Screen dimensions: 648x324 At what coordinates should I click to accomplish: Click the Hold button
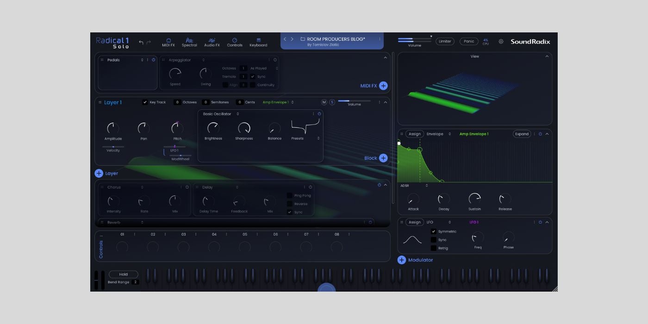[x=124, y=274]
